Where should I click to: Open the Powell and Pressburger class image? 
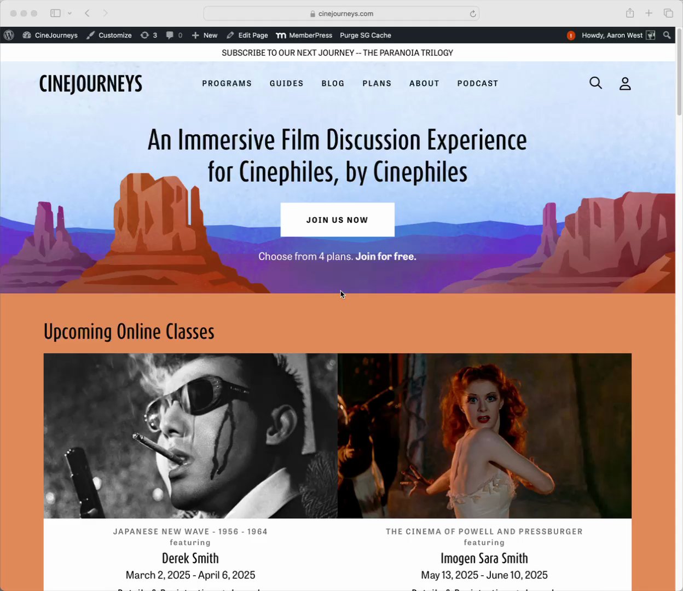[484, 436]
